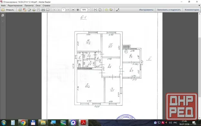
Task: Zoom in with the plus button
Action: (78, 10)
